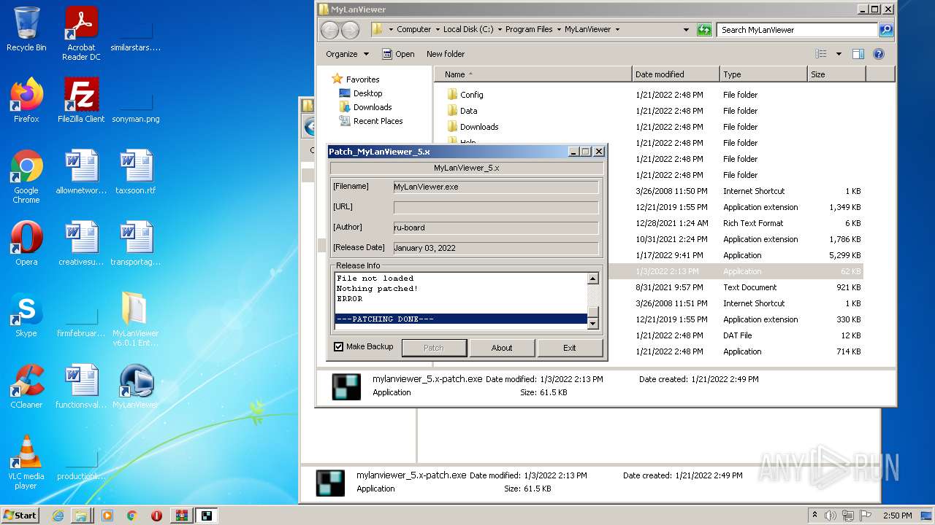Click Chrome icon in taskbar
Screen dimensions: 935x525
132,516
